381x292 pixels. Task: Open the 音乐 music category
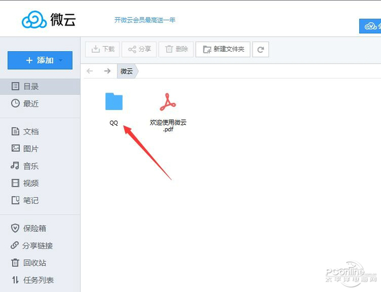click(x=40, y=166)
